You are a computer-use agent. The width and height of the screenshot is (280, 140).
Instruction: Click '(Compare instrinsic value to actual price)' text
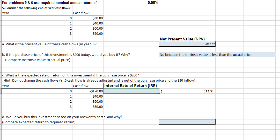38,60
